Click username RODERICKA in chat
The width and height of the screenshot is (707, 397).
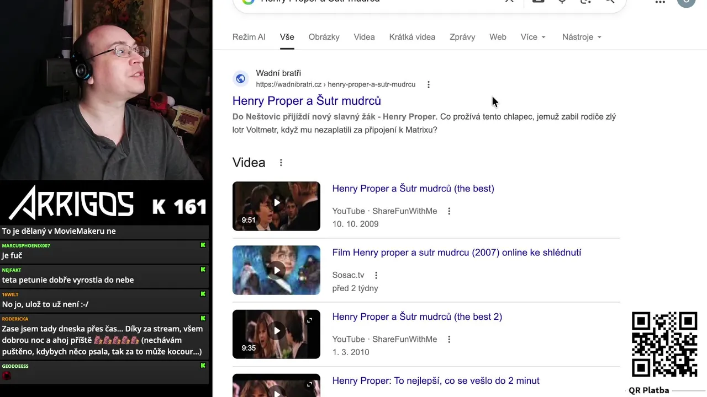tap(15, 319)
